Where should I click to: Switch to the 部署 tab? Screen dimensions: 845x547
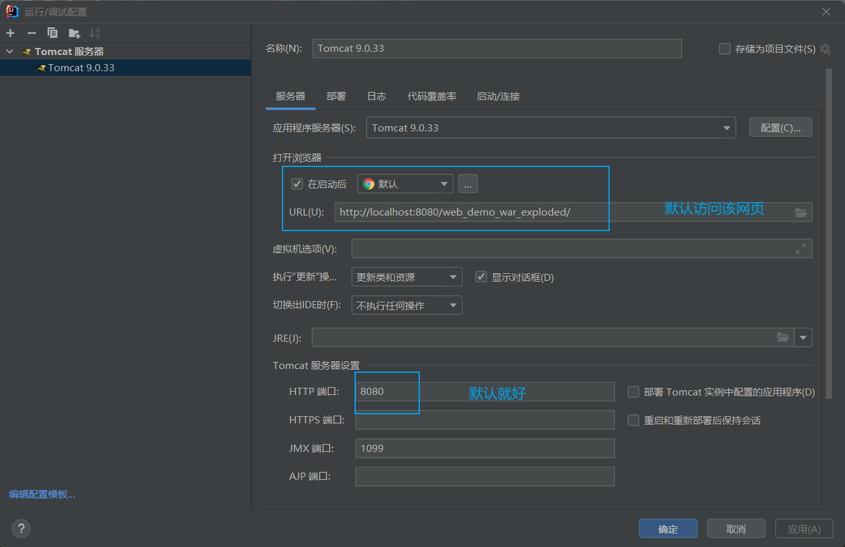pyautogui.click(x=336, y=96)
